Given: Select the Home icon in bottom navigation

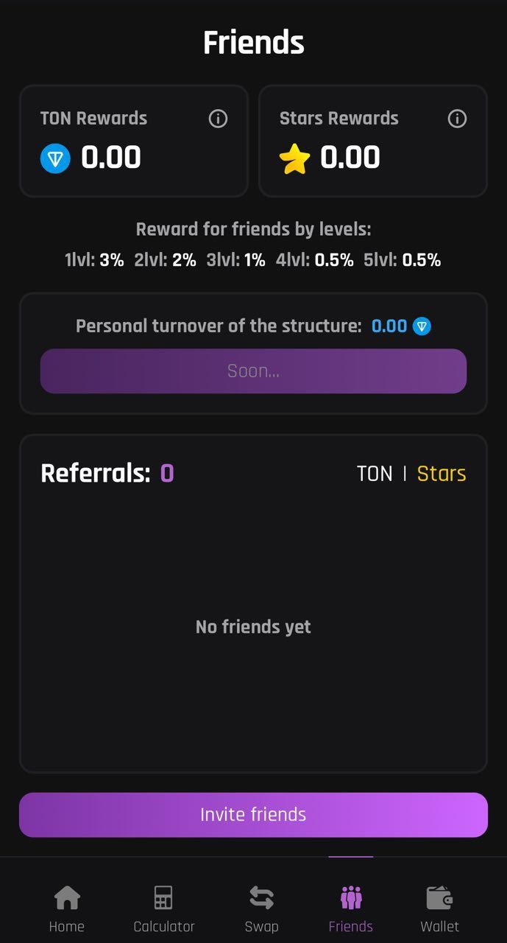Looking at the screenshot, I should click(x=67, y=897).
